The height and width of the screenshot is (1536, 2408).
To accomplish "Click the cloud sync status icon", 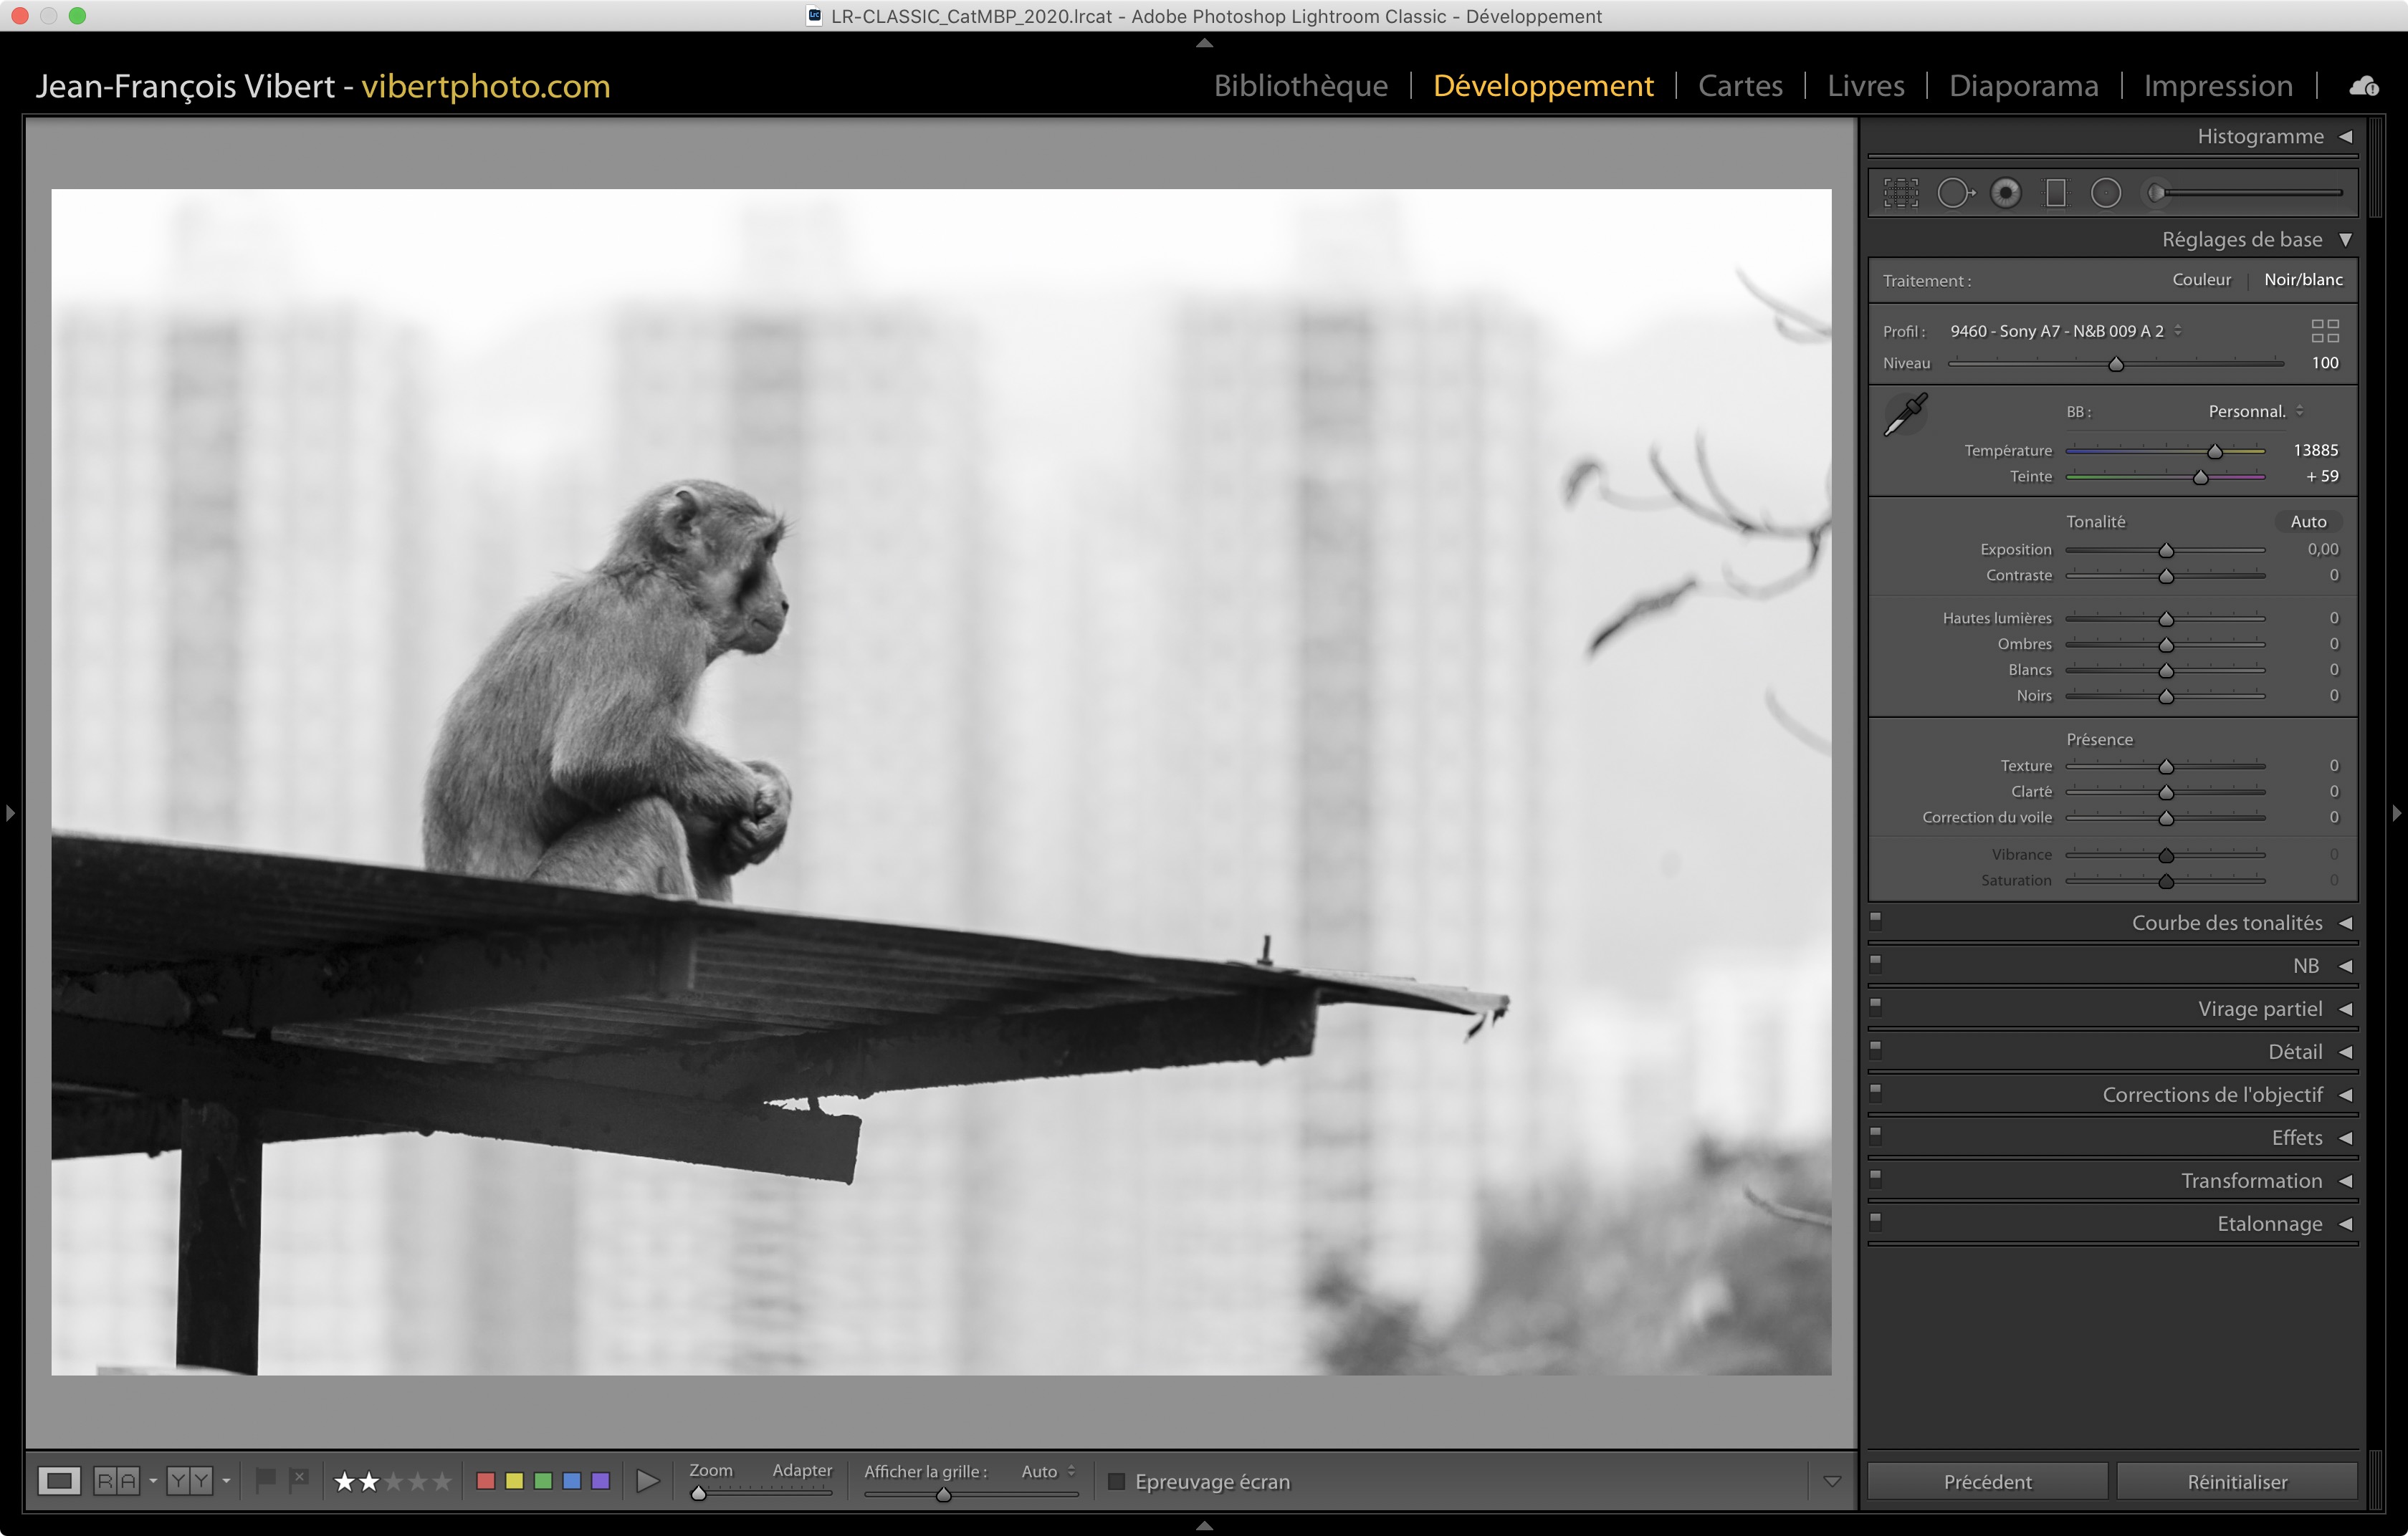I will [x=2364, y=86].
